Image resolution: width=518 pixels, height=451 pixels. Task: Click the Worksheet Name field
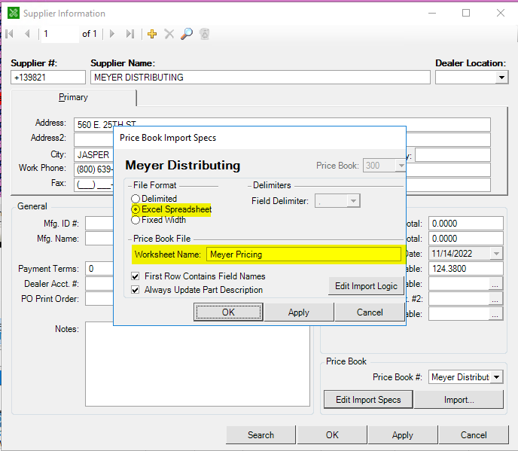(303, 254)
